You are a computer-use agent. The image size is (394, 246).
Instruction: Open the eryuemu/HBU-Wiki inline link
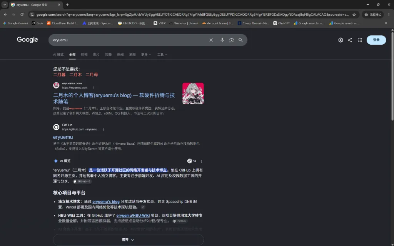[133, 215]
